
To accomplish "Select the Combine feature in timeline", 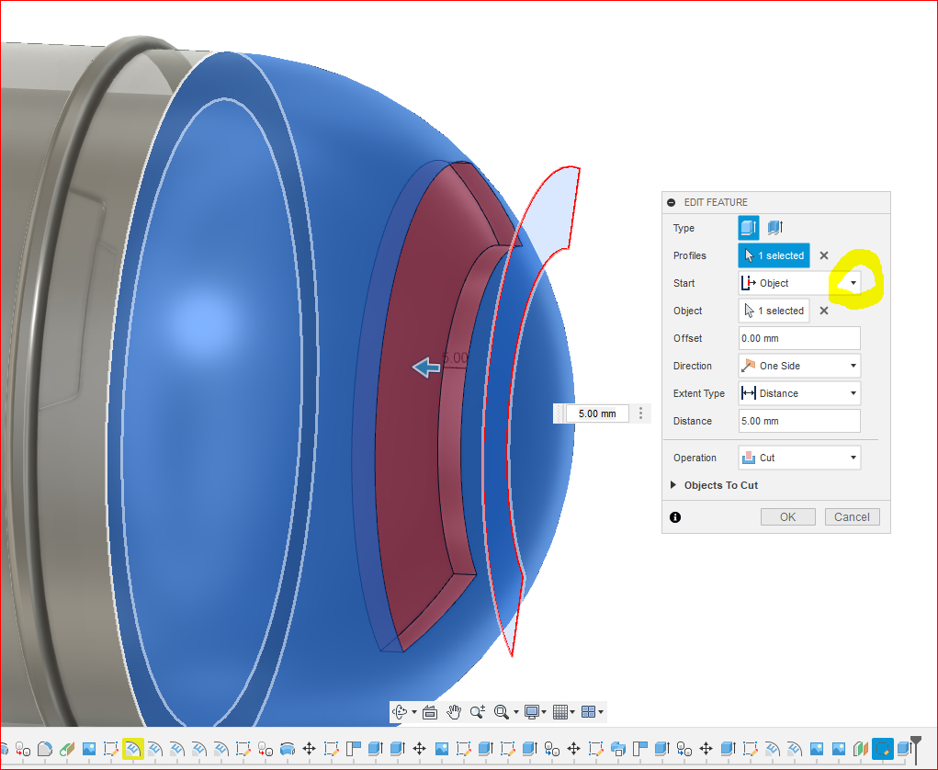I will pyautogui.click(x=618, y=749).
